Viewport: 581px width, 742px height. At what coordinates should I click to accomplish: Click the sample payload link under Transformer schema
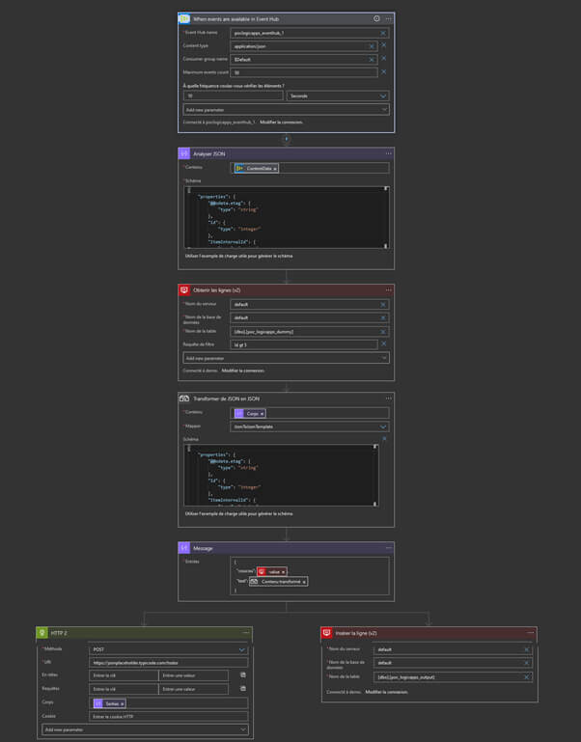point(238,513)
